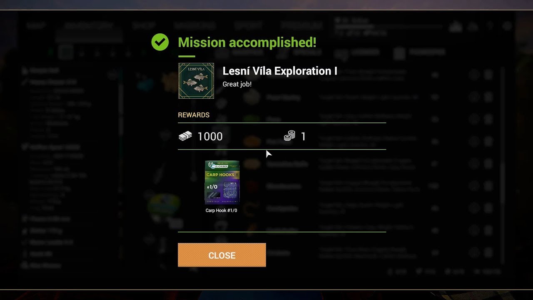Open the dimmed SHOP menu tab

(144, 26)
